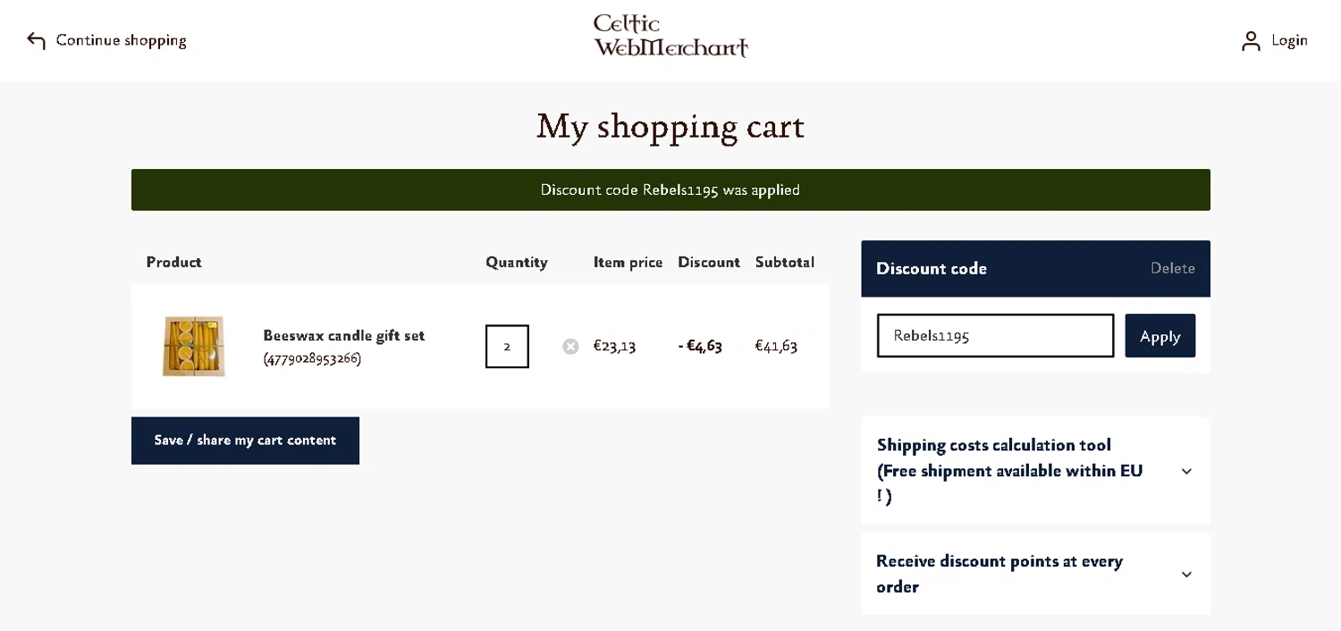Click the discount applied notification banner
The image size is (1341, 631).
[670, 189]
